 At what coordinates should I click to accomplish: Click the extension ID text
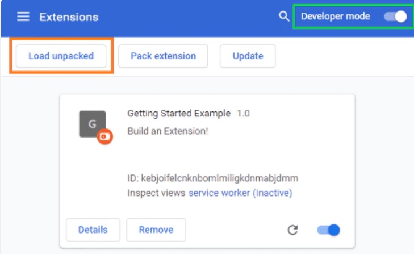coord(213,178)
